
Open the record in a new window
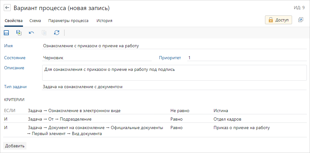(301, 20)
